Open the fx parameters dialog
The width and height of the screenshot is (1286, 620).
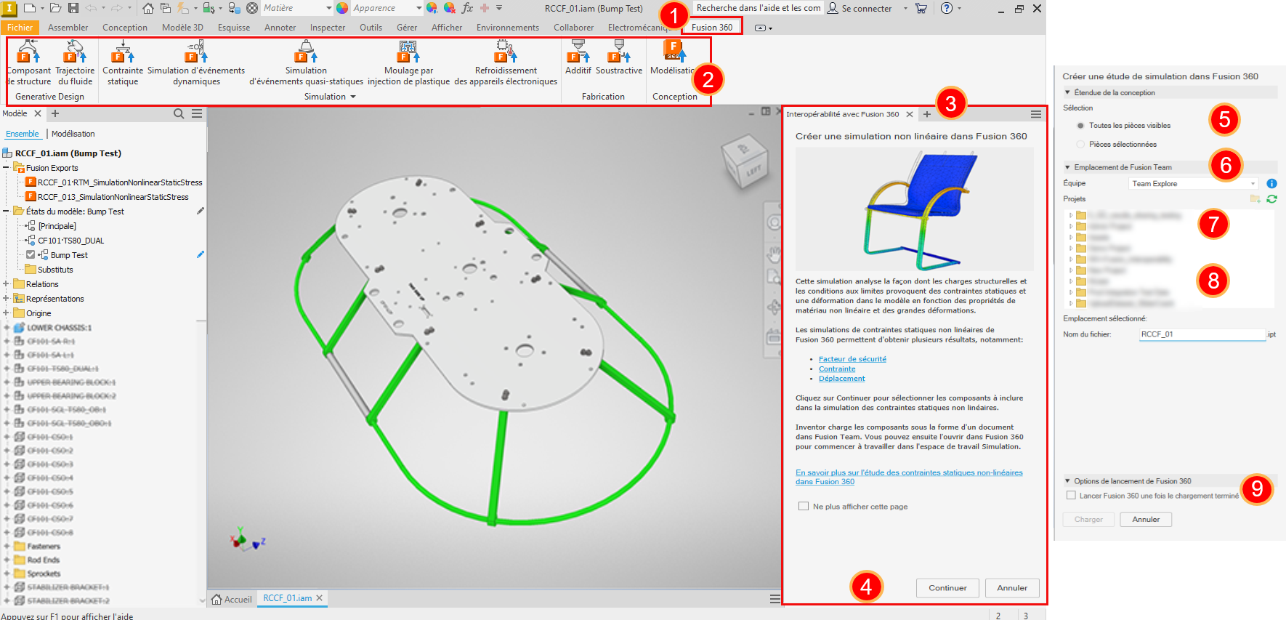(467, 8)
